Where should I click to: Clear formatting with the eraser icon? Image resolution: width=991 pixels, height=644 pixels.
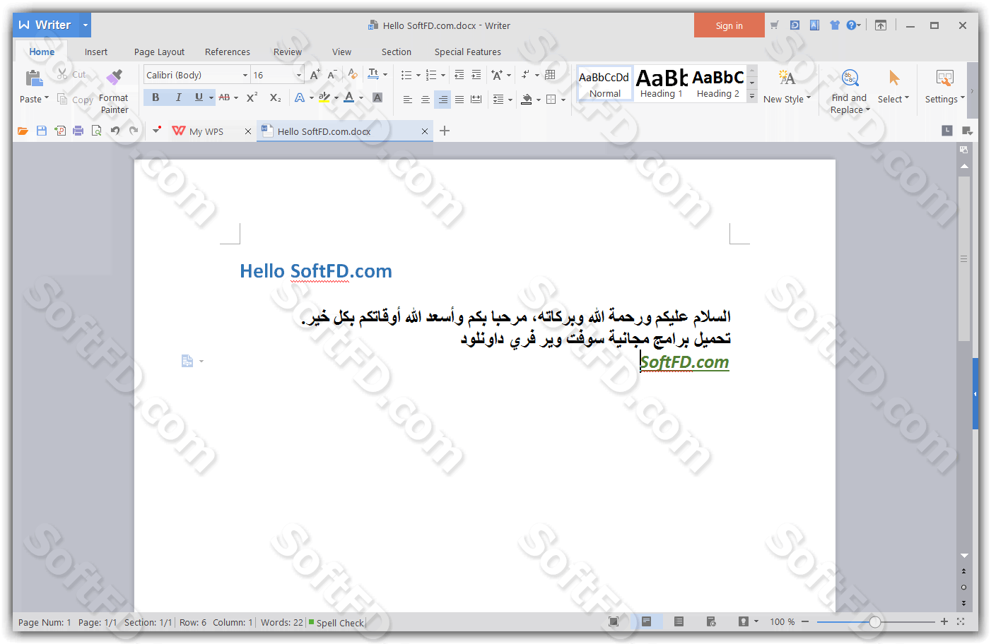[352, 75]
